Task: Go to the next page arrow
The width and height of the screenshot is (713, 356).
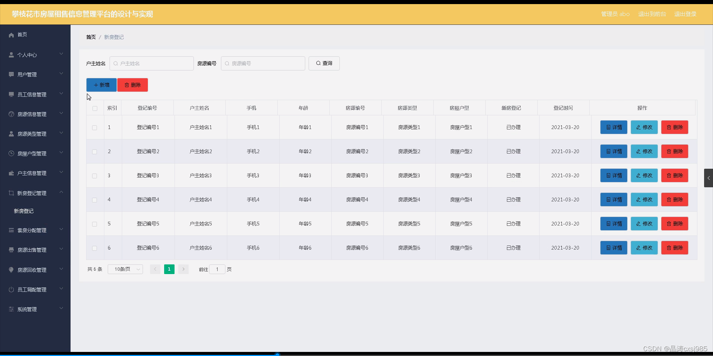Action: click(x=183, y=269)
